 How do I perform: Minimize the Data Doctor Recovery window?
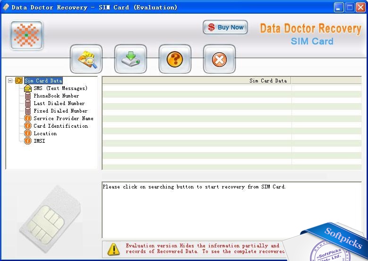pos(338,7)
